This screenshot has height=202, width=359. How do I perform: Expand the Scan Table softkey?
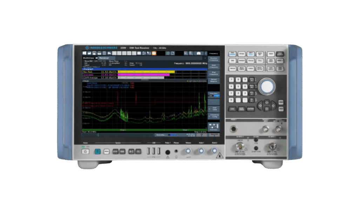tap(214, 109)
